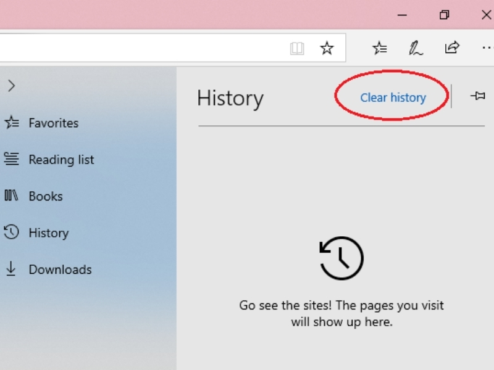494x370 pixels.
Task: Open the Books section
Action: pyautogui.click(x=33, y=196)
